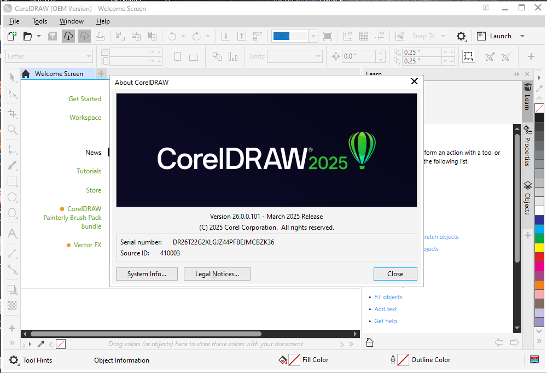Screen dimensions: 547x373
Task: Click the Legal Notices button
Action: tap(217, 274)
